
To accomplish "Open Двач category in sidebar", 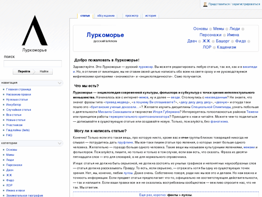I will (x=10, y=170).
